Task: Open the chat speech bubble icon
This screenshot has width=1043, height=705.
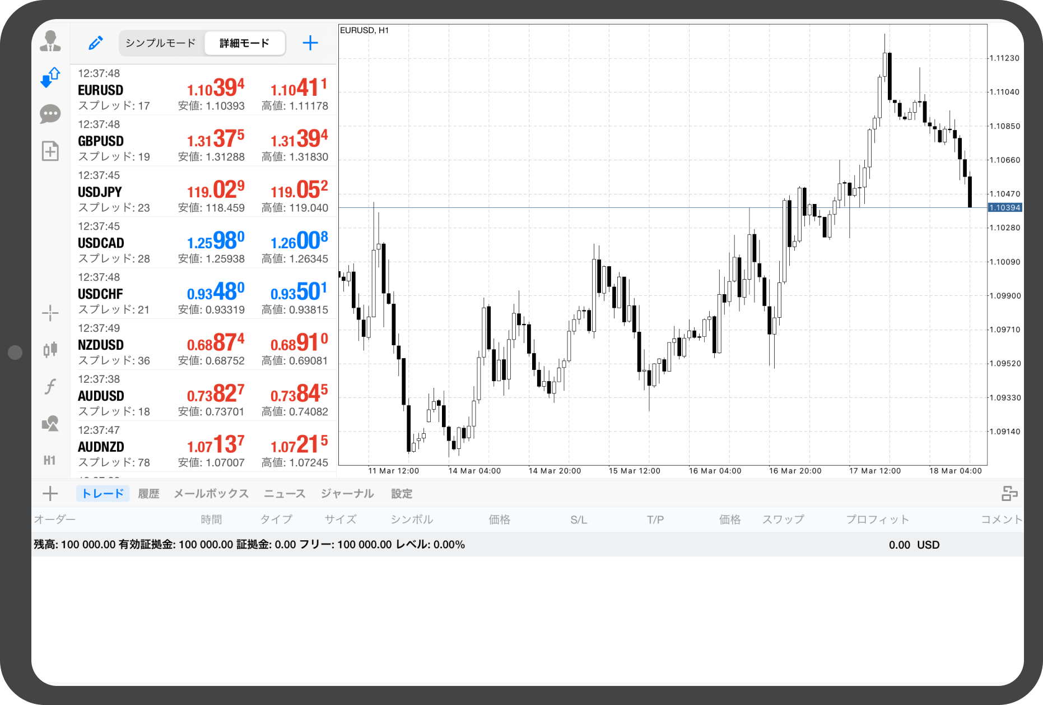Action: coord(50,114)
